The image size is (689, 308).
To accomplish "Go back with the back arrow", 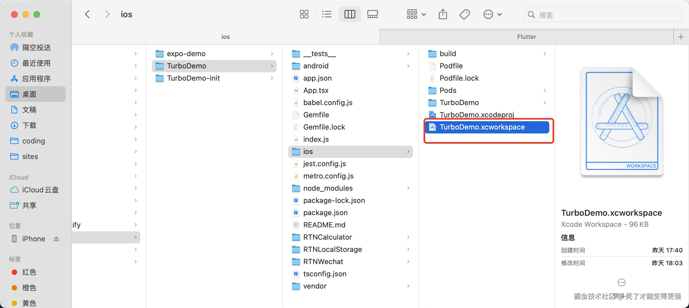I will [x=87, y=14].
